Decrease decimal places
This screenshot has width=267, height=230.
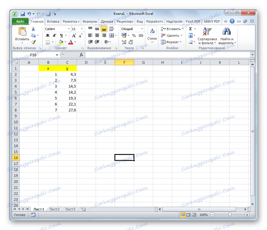[131, 42]
